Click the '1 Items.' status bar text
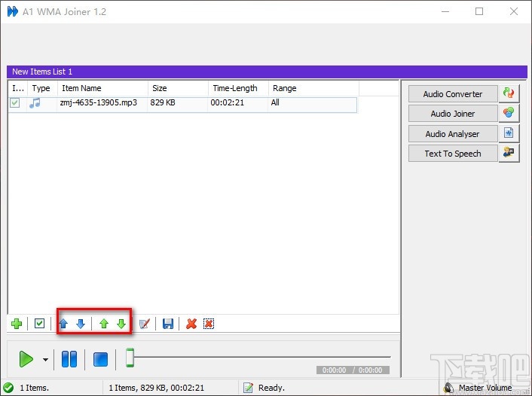The width and height of the screenshot is (532, 396). [34, 388]
